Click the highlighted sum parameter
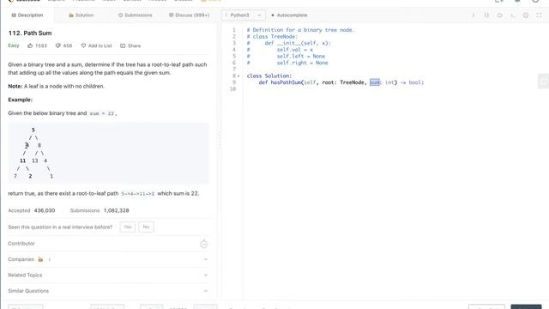The width and height of the screenshot is (549, 309). (x=375, y=82)
